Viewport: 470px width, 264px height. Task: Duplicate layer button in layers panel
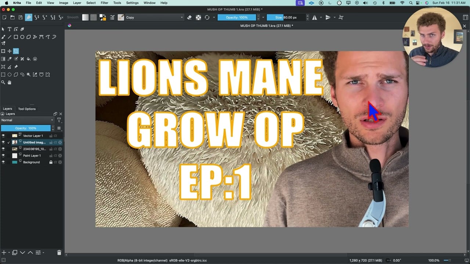coord(15,252)
